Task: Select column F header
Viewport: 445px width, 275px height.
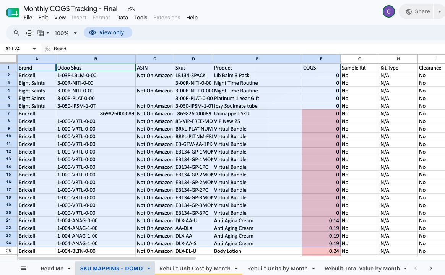Action: [321, 59]
